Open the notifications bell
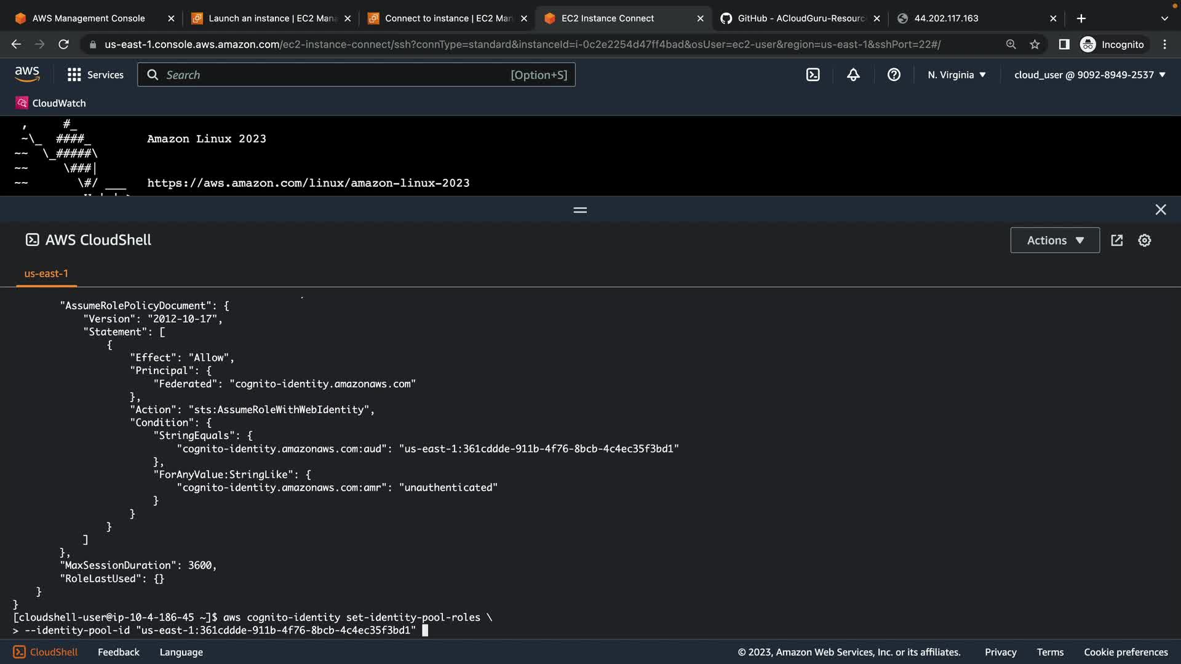1181x664 pixels. click(x=853, y=75)
